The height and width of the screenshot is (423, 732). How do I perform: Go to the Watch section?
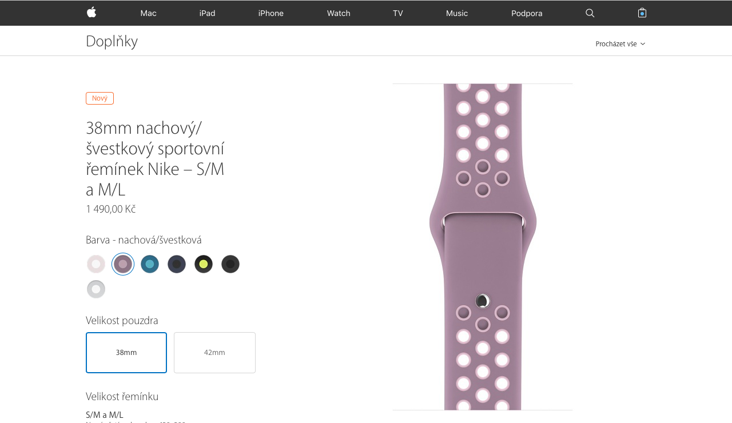pos(339,13)
